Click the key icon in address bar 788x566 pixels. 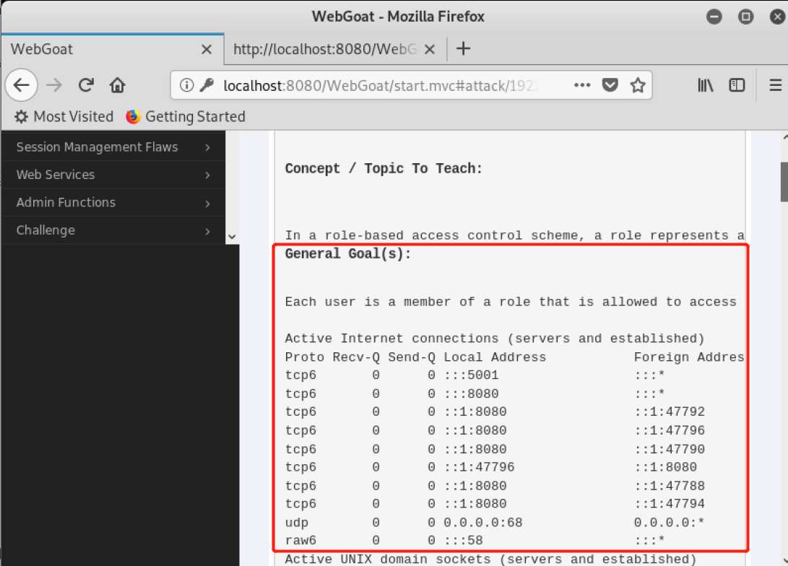click(207, 85)
